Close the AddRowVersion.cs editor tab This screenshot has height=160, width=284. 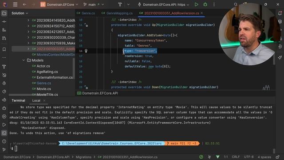pyautogui.click(x=201, y=13)
